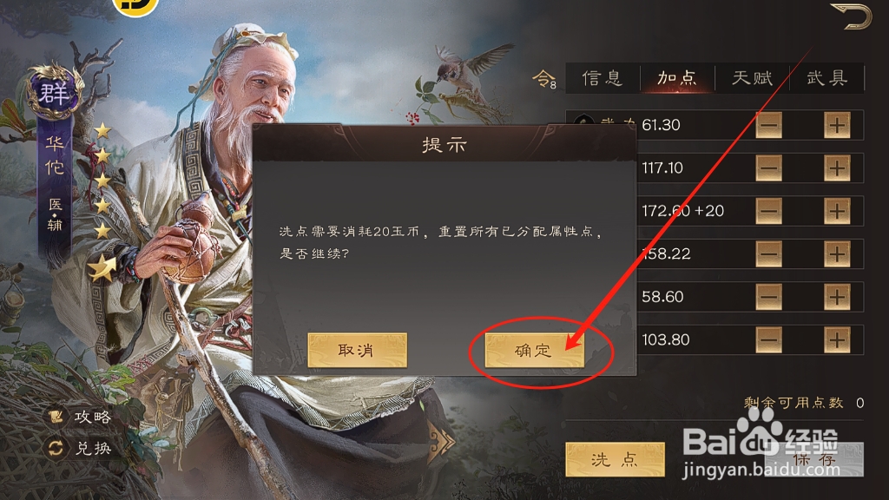Click the back arrow icon

pos(851,16)
